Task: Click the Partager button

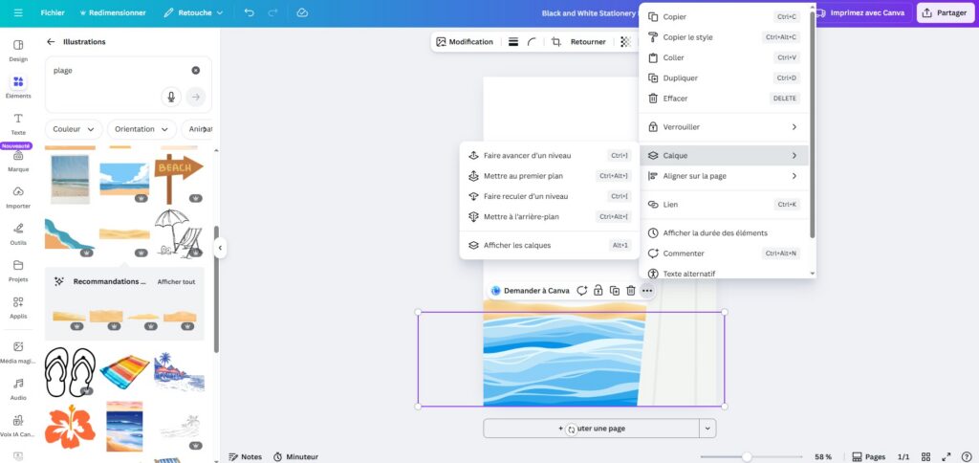Action: click(943, 13)
